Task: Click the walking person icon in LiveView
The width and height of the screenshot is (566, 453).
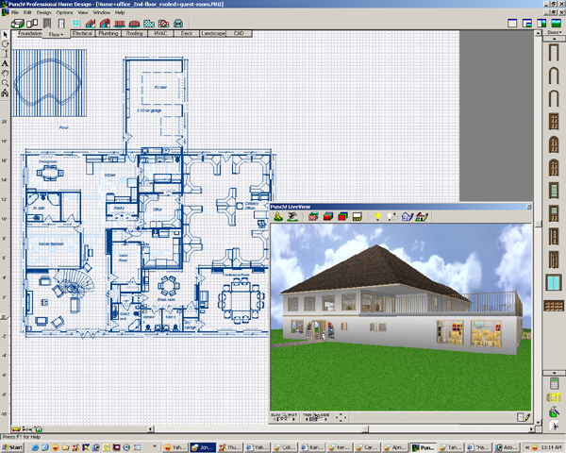Action: point(278,216)
